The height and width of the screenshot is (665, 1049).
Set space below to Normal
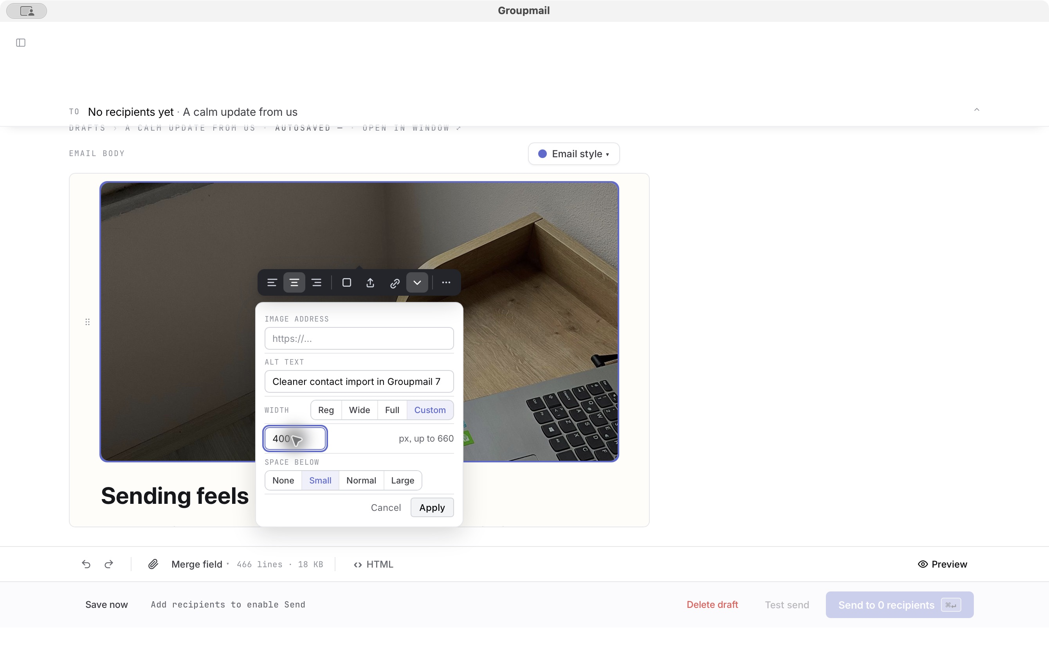tap(361, 480)
